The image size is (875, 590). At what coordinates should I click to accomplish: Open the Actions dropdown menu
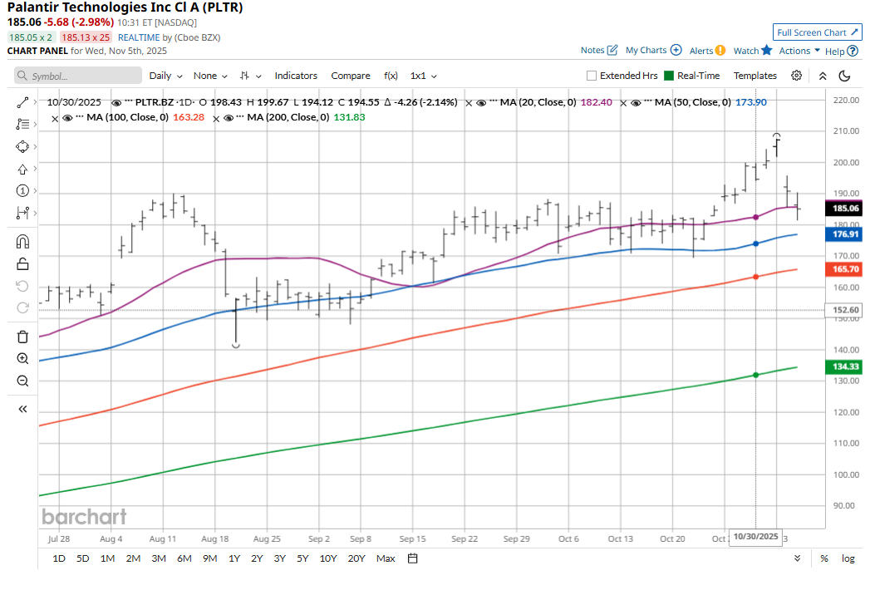point(799,51)
